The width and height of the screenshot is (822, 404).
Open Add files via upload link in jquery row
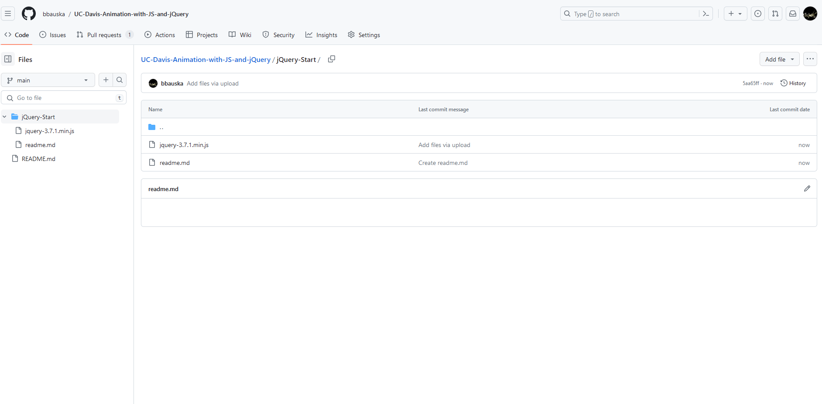(x=444, y=145)
